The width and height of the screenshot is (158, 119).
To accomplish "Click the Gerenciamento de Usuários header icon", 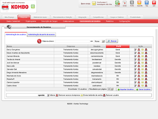I will tap(9, 27).
